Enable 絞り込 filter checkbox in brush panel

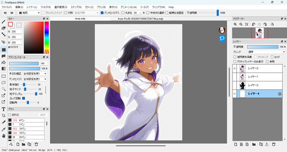tap(10, 115)
